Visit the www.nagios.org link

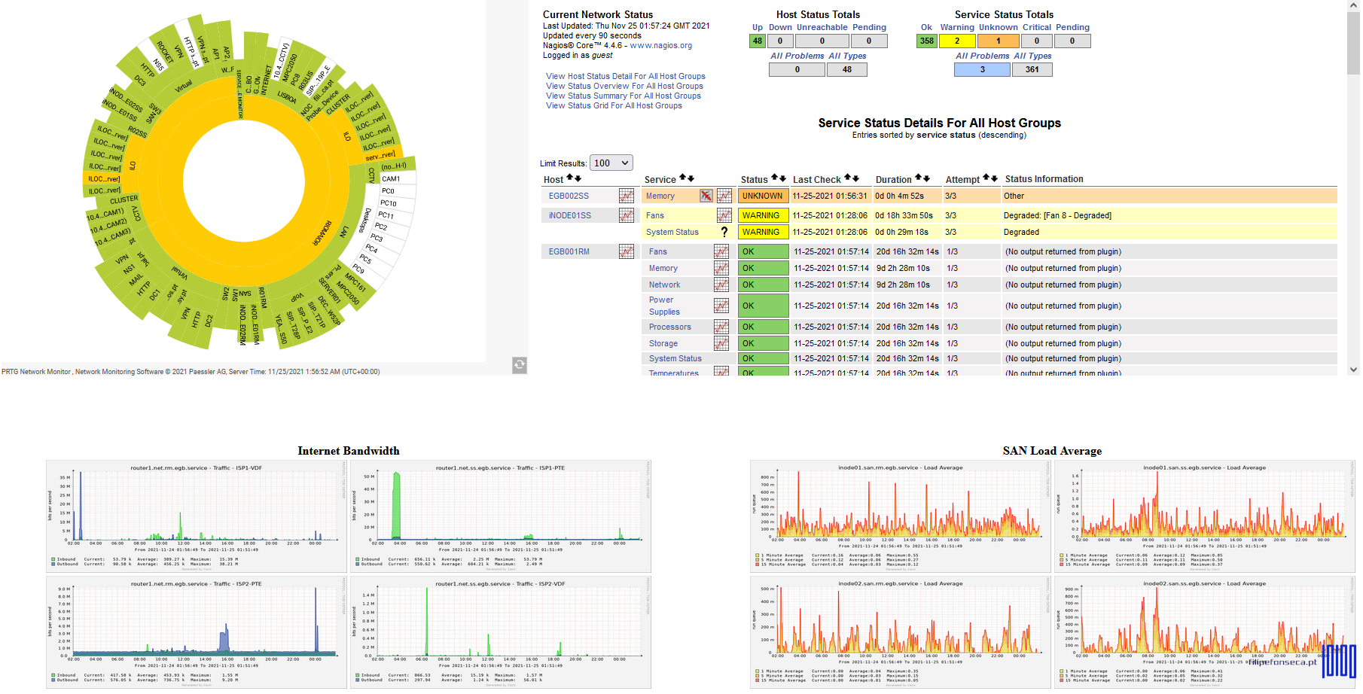660,45
